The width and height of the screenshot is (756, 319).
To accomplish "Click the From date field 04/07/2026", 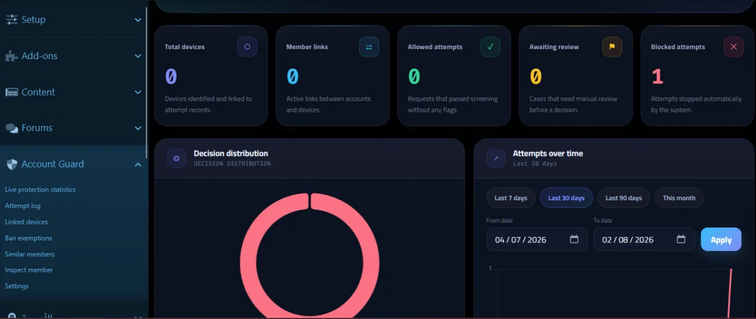I will pyautogui.click(x=537, y=239).
